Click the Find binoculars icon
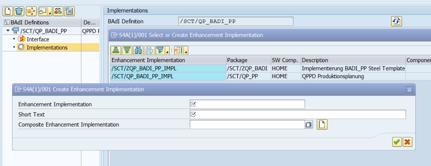This screenshot has height=166, width=431. tap(138, 50)
